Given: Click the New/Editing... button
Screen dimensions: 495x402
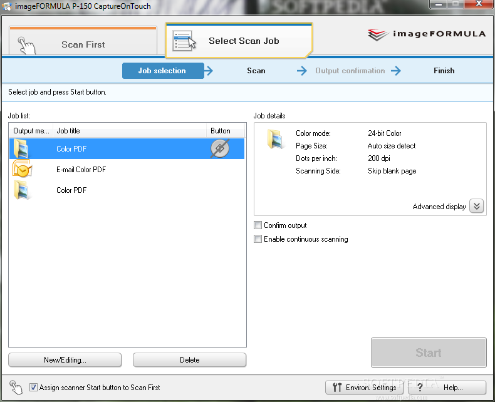Looking at the screenshot, I should 65,360.
